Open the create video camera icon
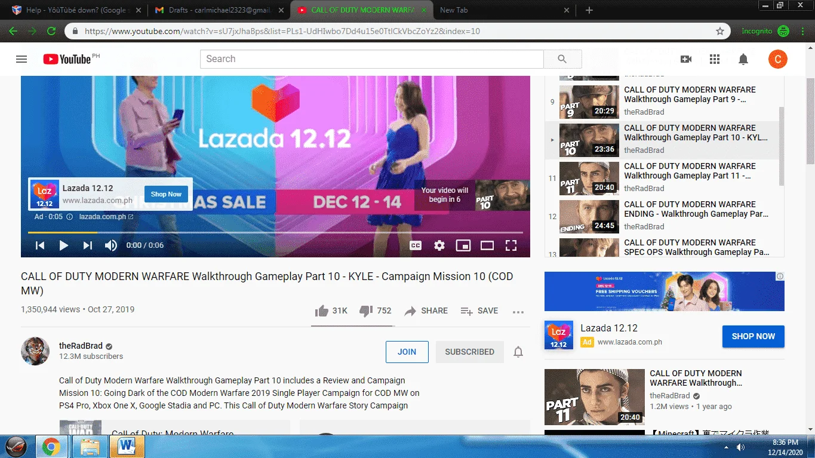The height and width of the screenshot is (458, 815). pyautogui.click(x=686, y=59)
